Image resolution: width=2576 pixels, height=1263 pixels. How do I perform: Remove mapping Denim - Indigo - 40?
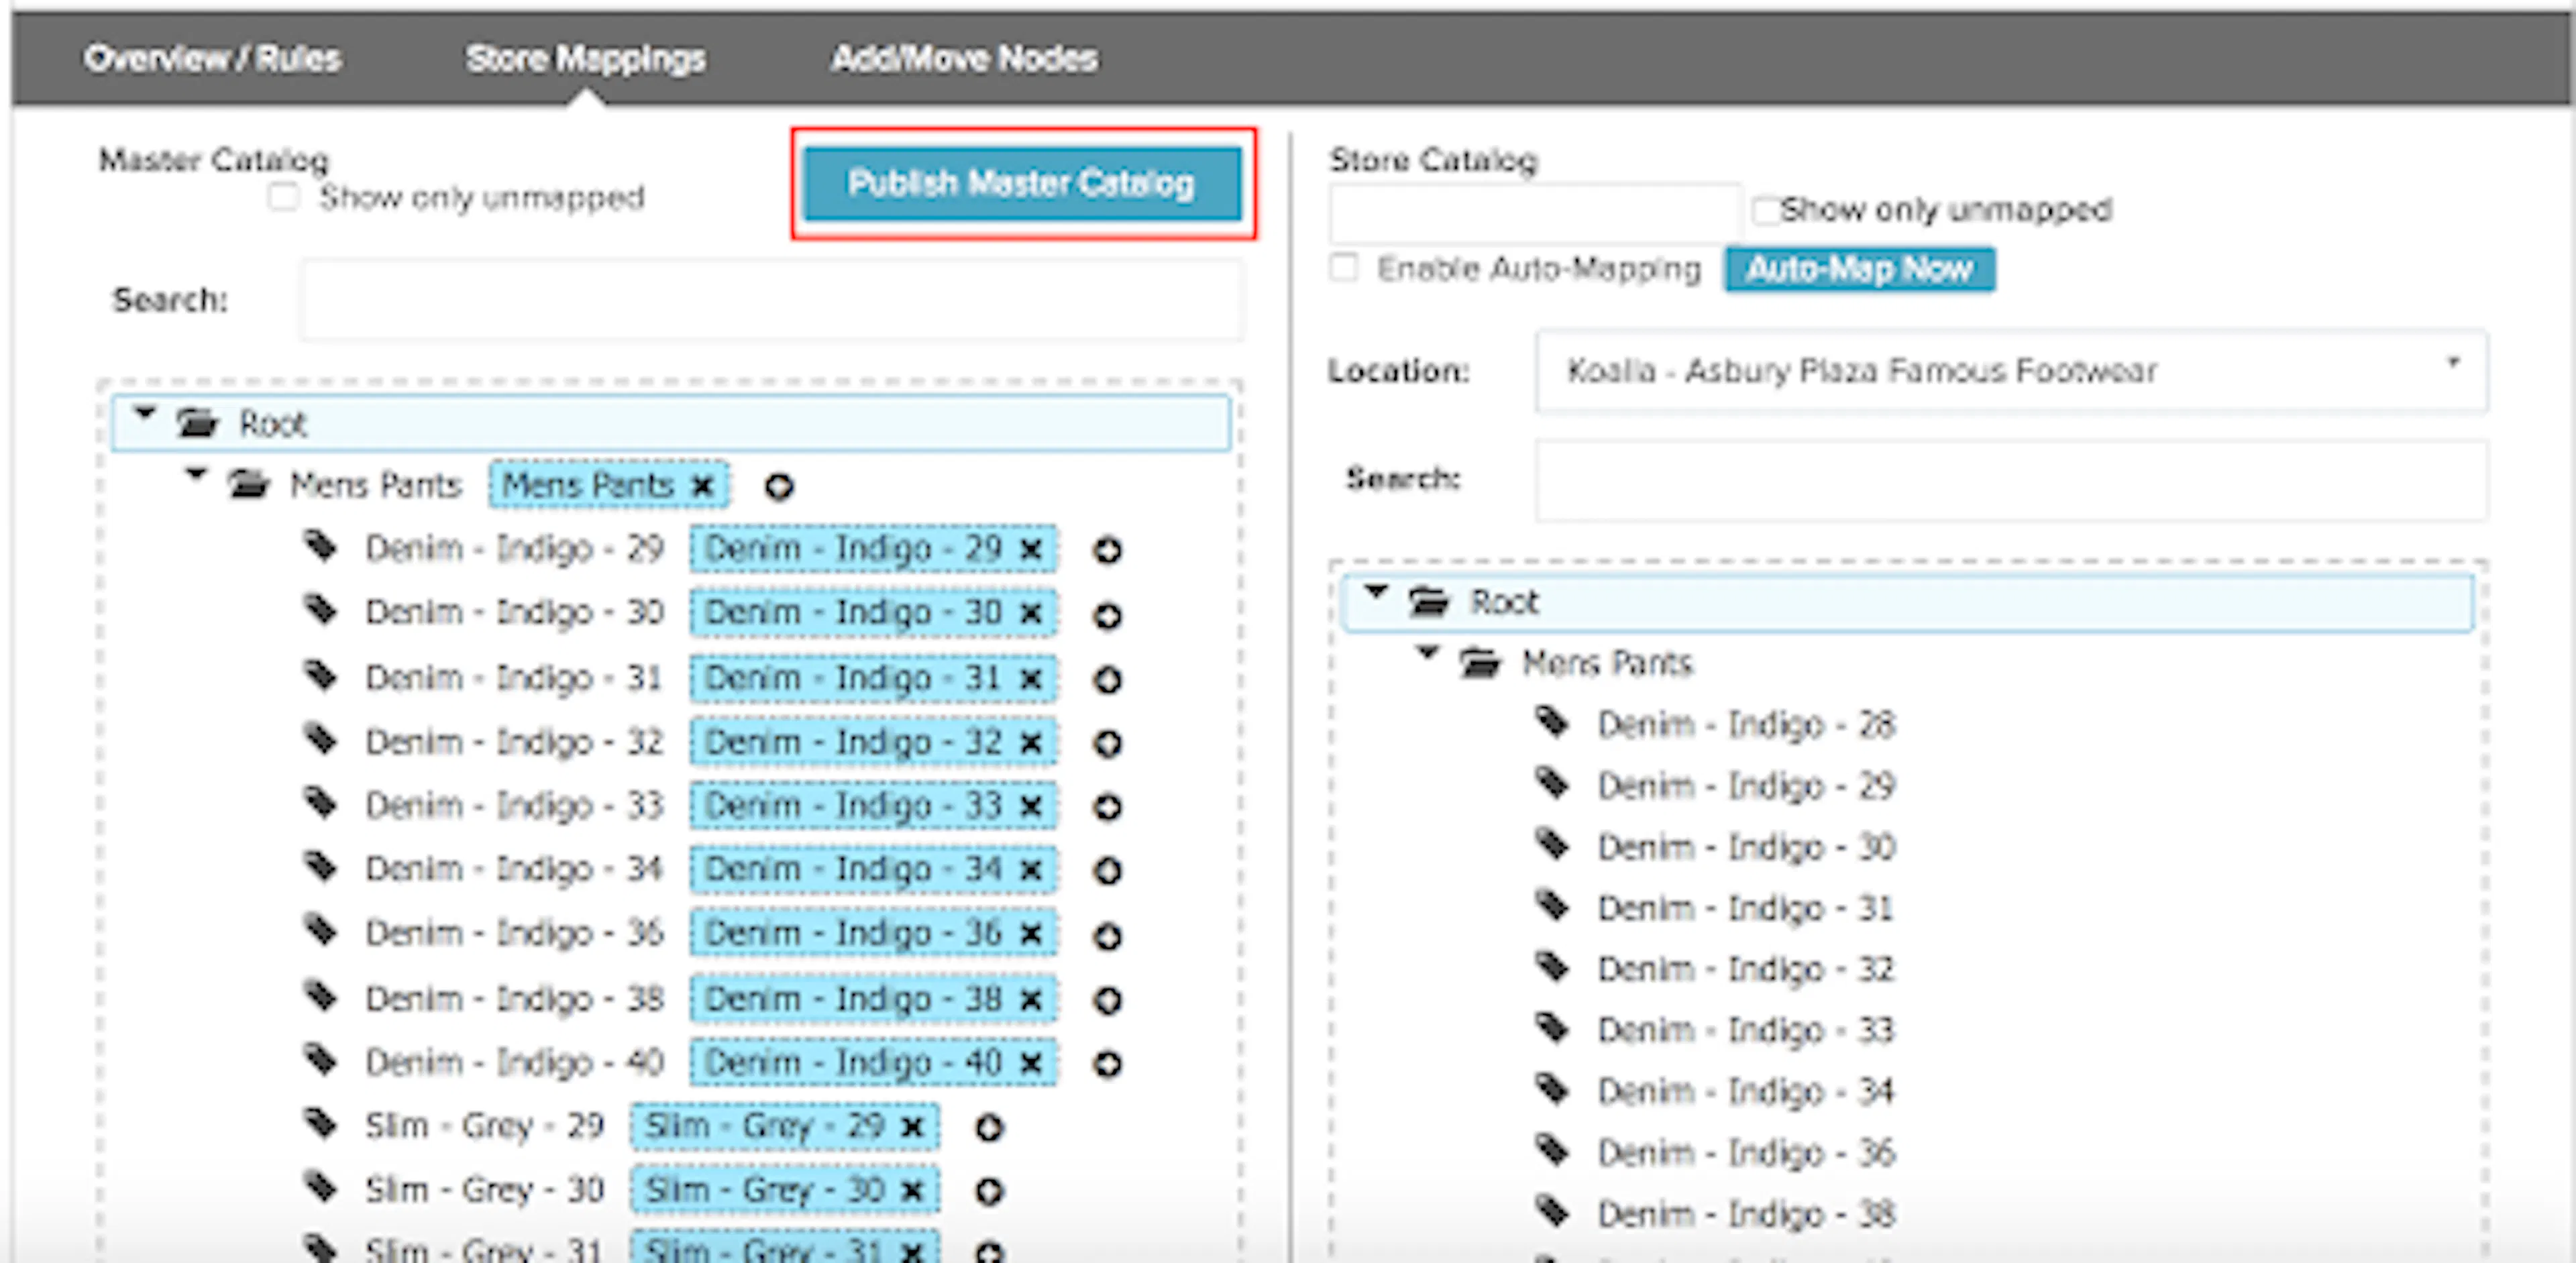pos(1031,1064)
